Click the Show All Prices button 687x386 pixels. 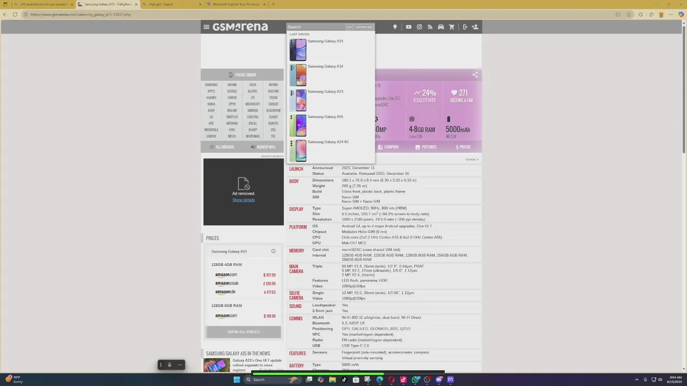(x=243, y=332)
